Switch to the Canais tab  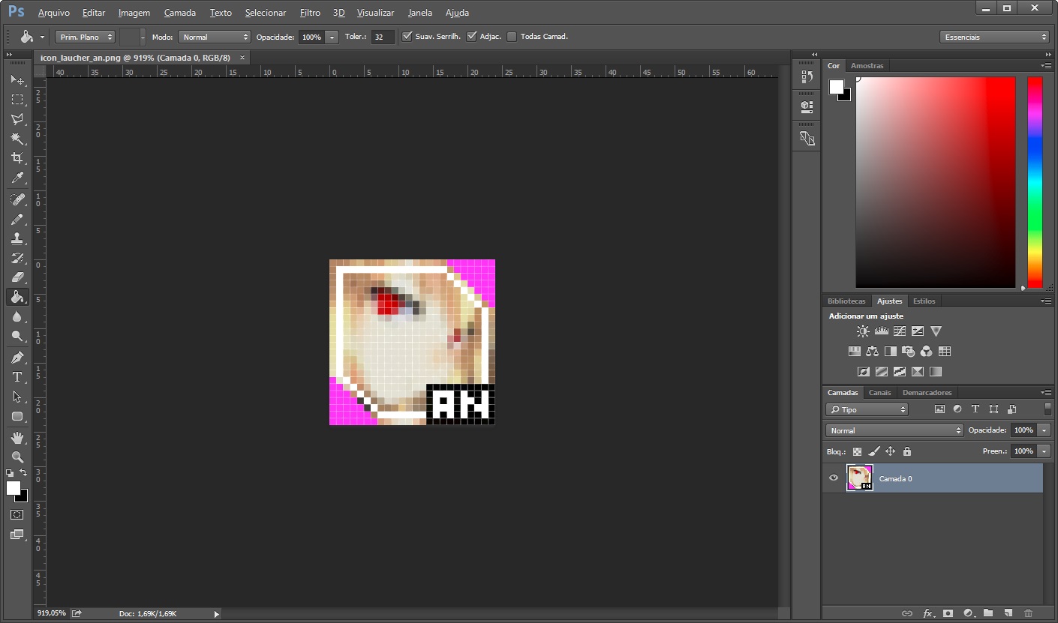[879, 392]
